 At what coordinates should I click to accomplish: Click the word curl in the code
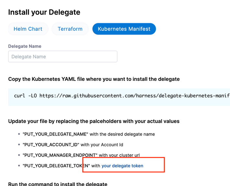20,96
